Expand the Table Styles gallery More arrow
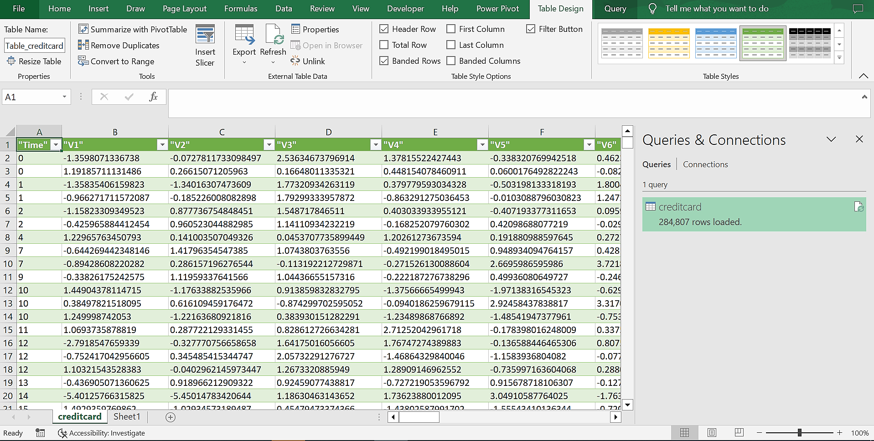 coord(839,57)
